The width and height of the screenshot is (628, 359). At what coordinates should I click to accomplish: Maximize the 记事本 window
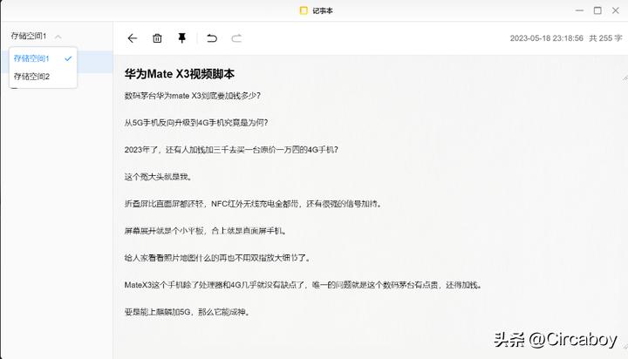pyautogui.click(x=597, y=10)
